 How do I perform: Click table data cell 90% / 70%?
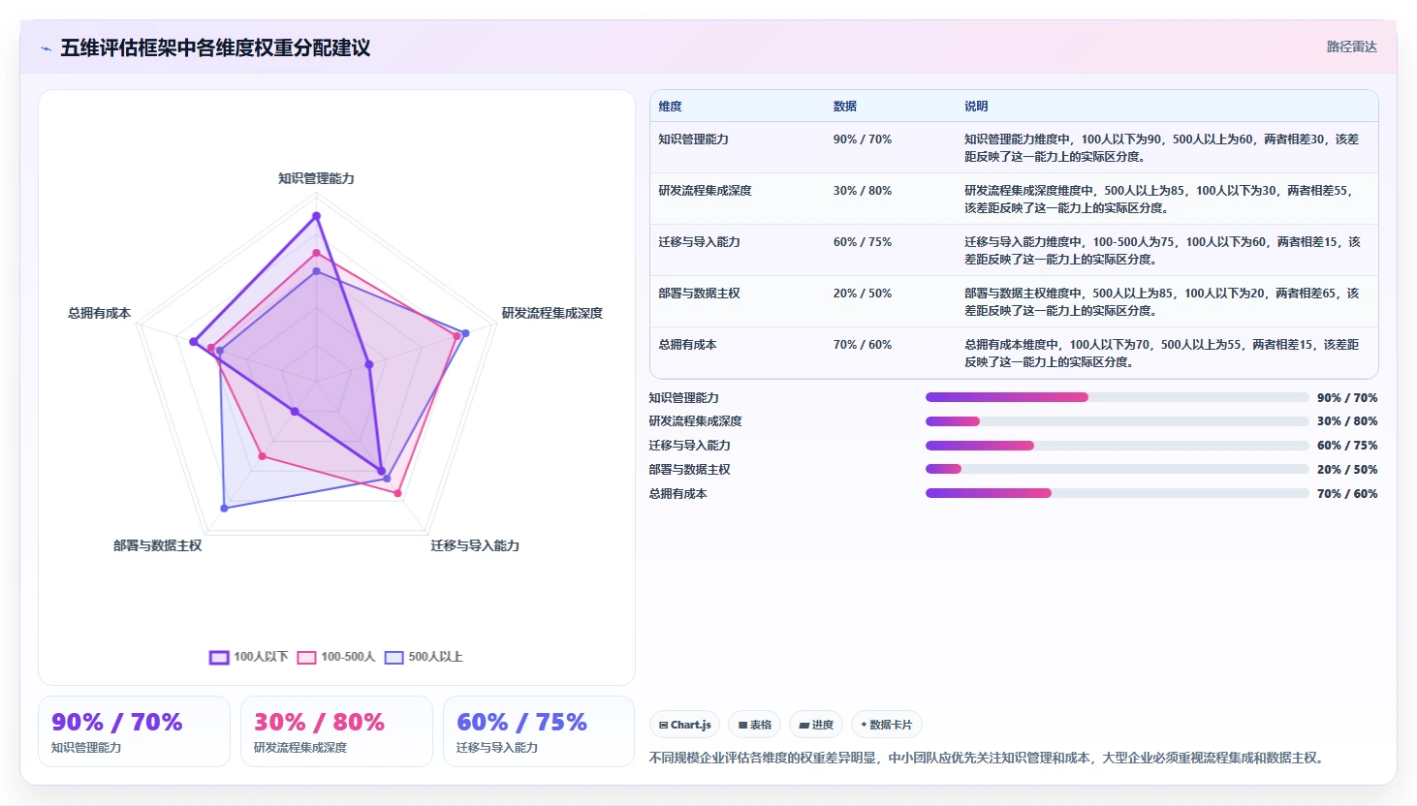[x=863, y=139]
